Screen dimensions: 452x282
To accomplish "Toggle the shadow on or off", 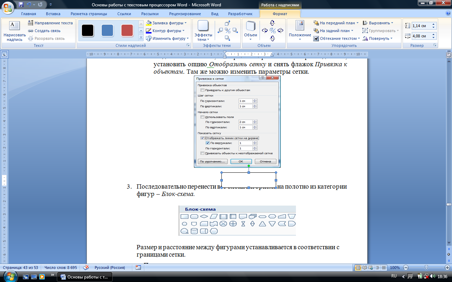I will 228,31.
